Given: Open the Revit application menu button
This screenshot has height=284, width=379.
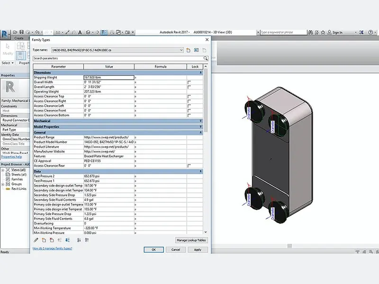Looking at the screenshot, I should [x=5, y=34].
